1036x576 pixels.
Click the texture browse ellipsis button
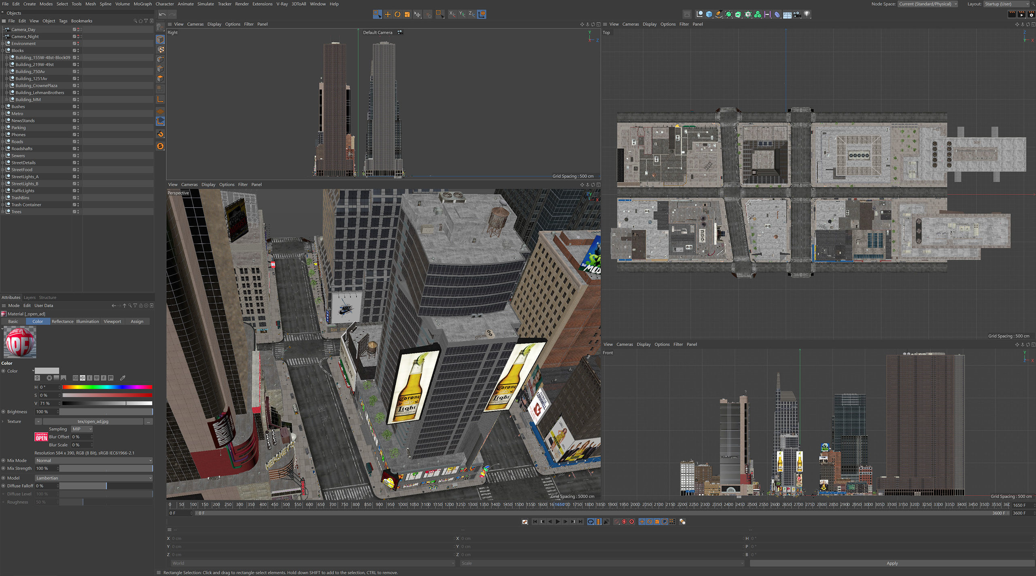(149, 421)
